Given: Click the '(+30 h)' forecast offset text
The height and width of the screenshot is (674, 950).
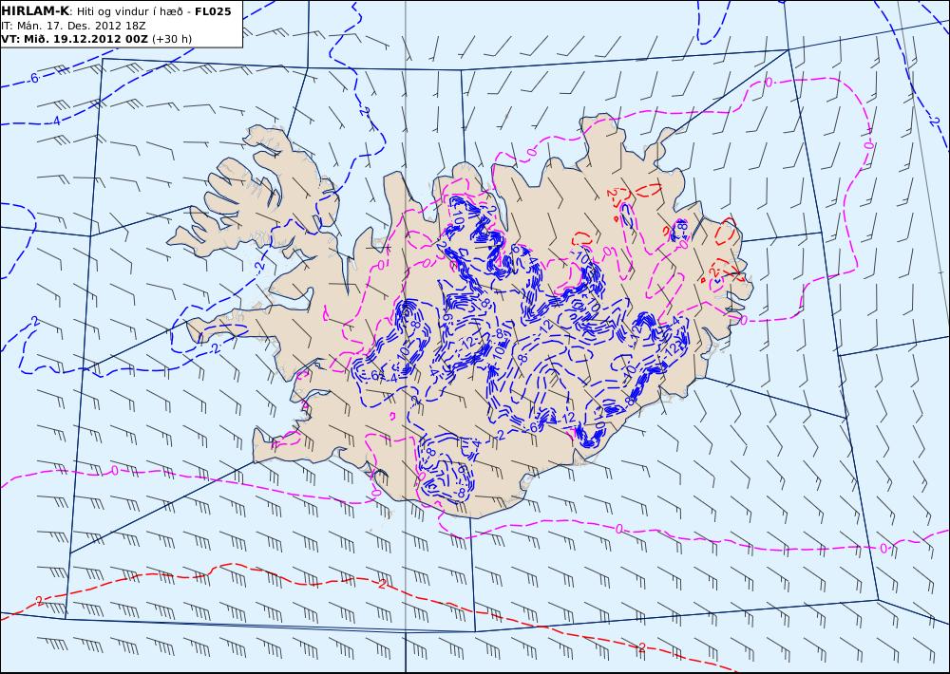Looking at the screenshot, I should click(172, 39).
